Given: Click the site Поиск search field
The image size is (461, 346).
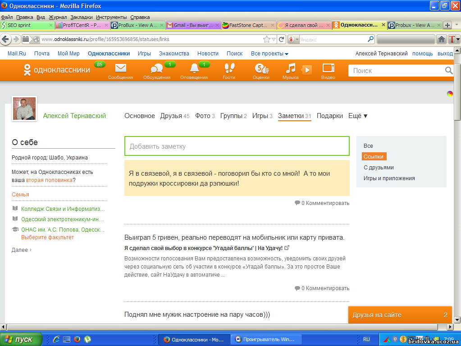Looking at the screenshot, I should click(397, 71).
